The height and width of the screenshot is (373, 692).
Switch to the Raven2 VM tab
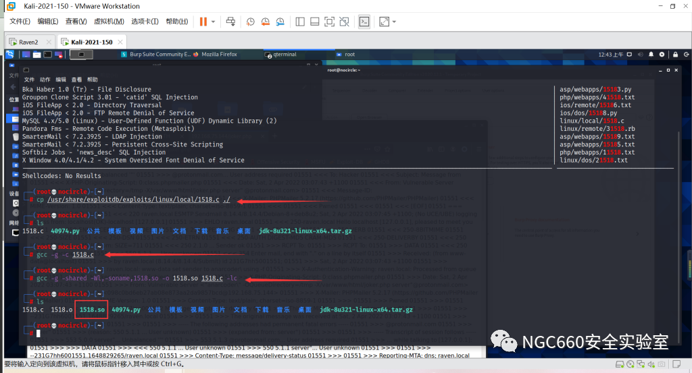28,42
